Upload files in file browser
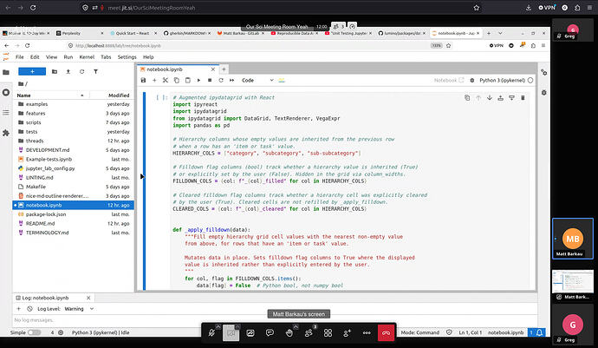Image resolution: width=598 pixels, height=348 pixels. click(68, 71)
